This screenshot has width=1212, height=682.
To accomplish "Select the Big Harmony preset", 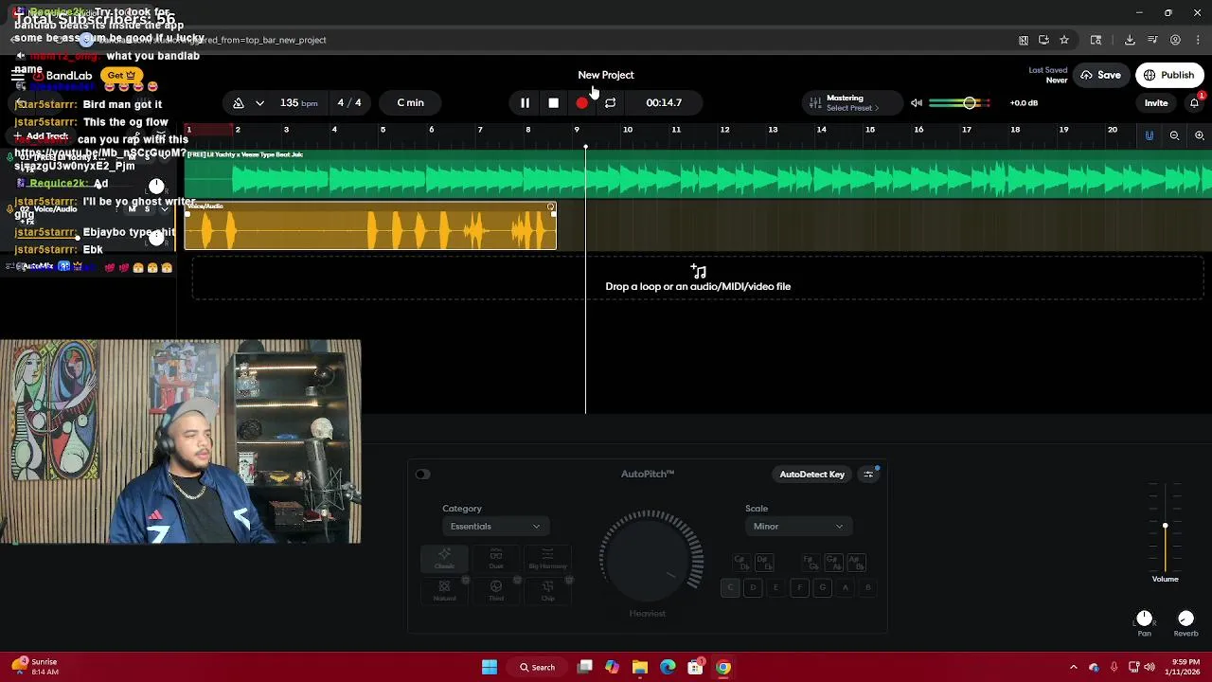I will click(x=547, y=559).
